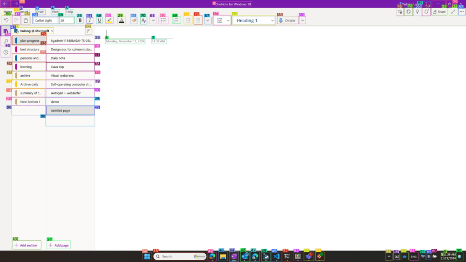Decrease paragraph indent
The width and height of the screenshot is (466, 262).
(188, 20)
